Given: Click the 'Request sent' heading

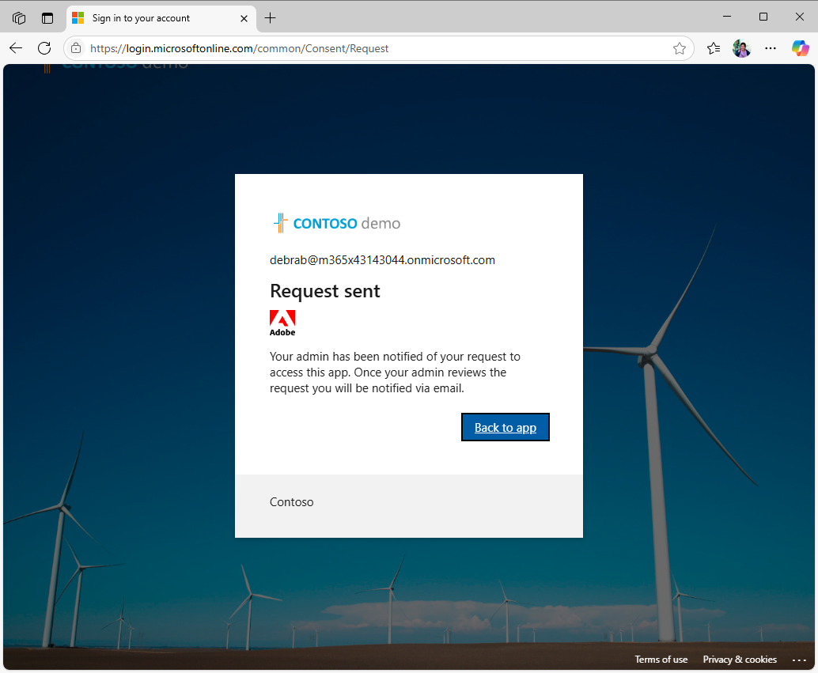Looking at the screenshot, I should 325,290.
